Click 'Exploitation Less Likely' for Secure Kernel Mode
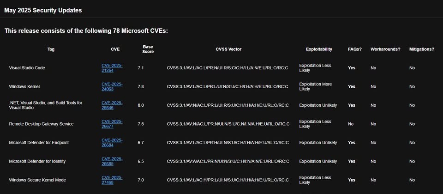This screenshot has height=194, width=443. point(315,180)
